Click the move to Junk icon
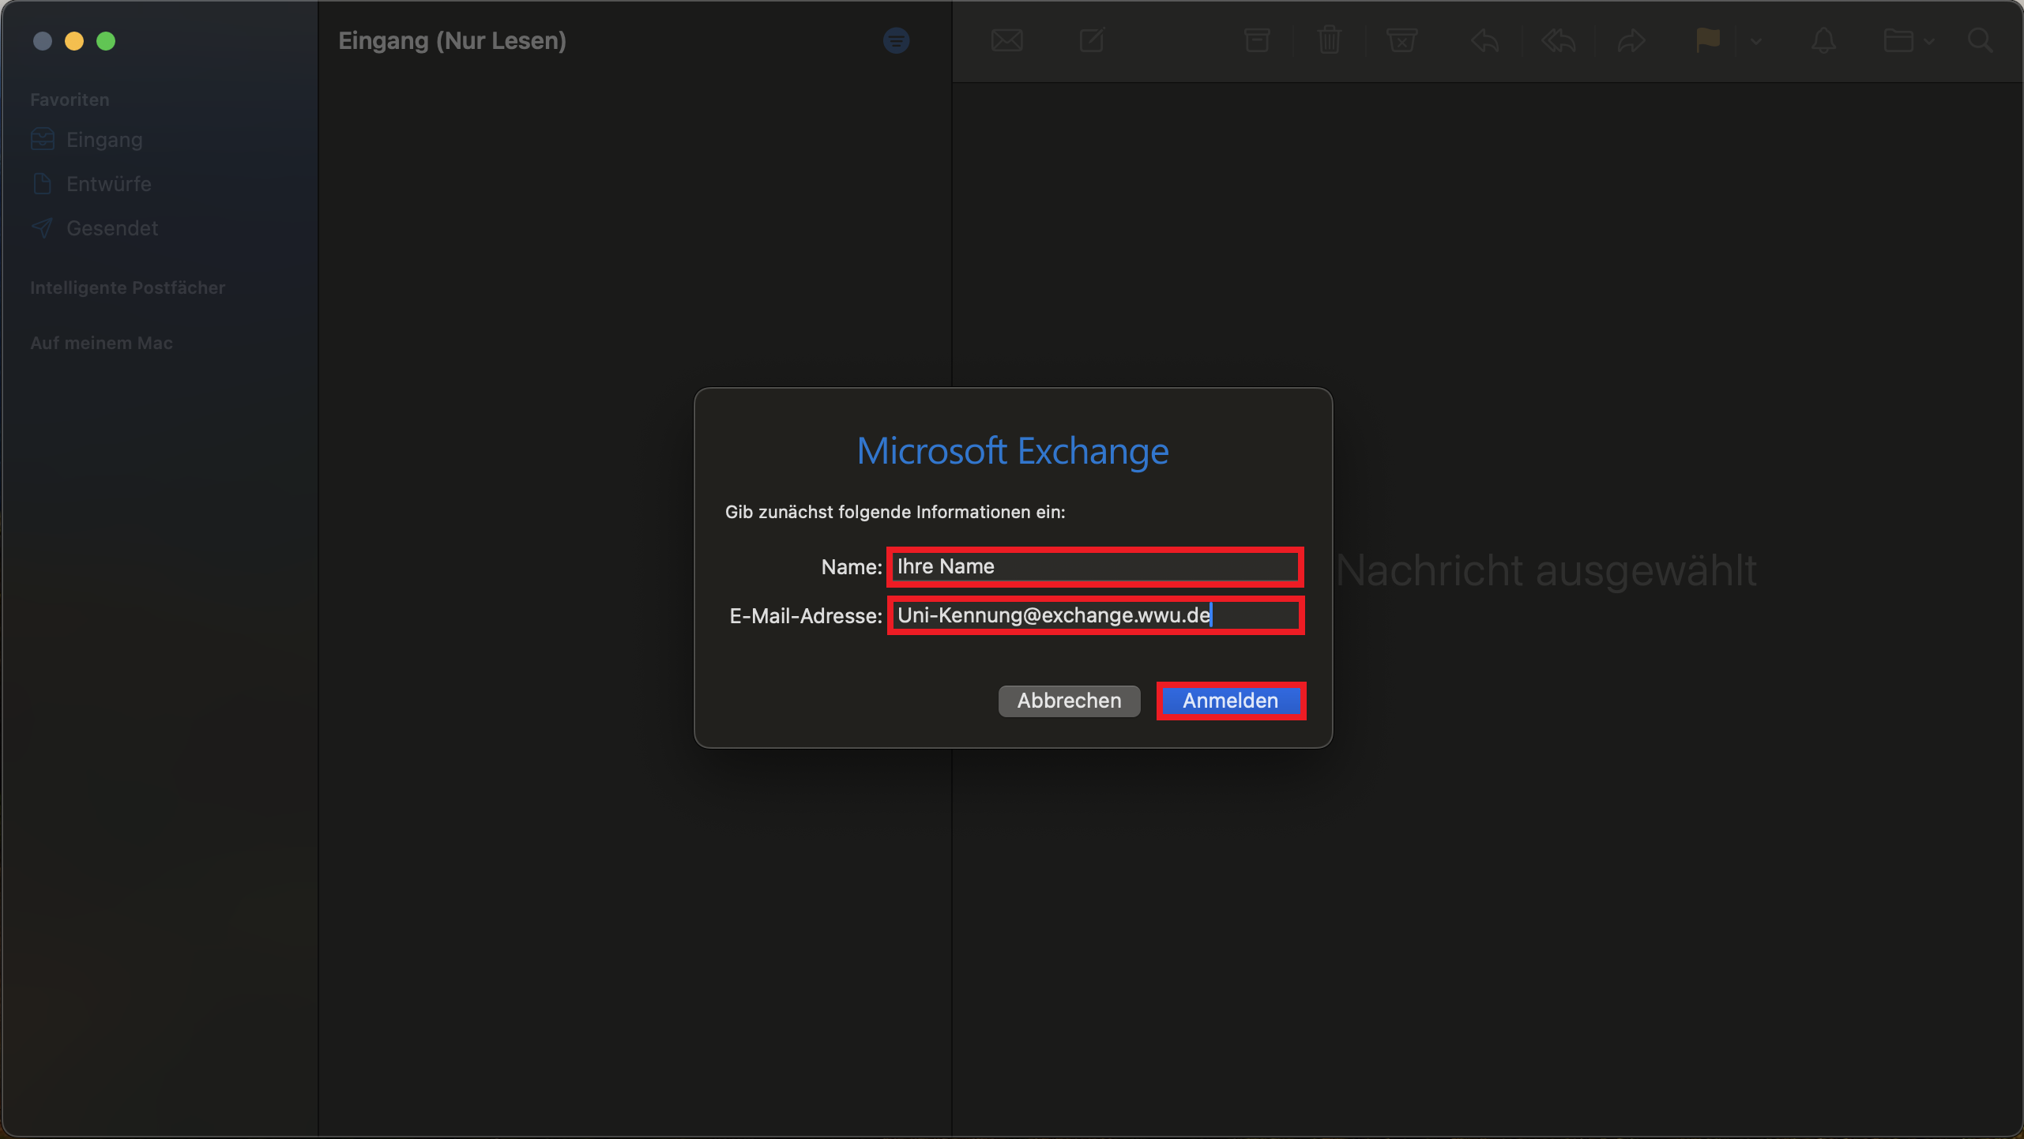This screenshot has height=1139, width=2024. point(1401,40)
